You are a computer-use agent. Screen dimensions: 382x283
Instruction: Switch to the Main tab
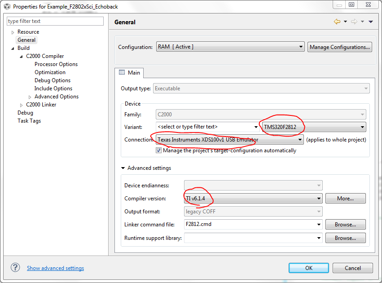point(129,72)
